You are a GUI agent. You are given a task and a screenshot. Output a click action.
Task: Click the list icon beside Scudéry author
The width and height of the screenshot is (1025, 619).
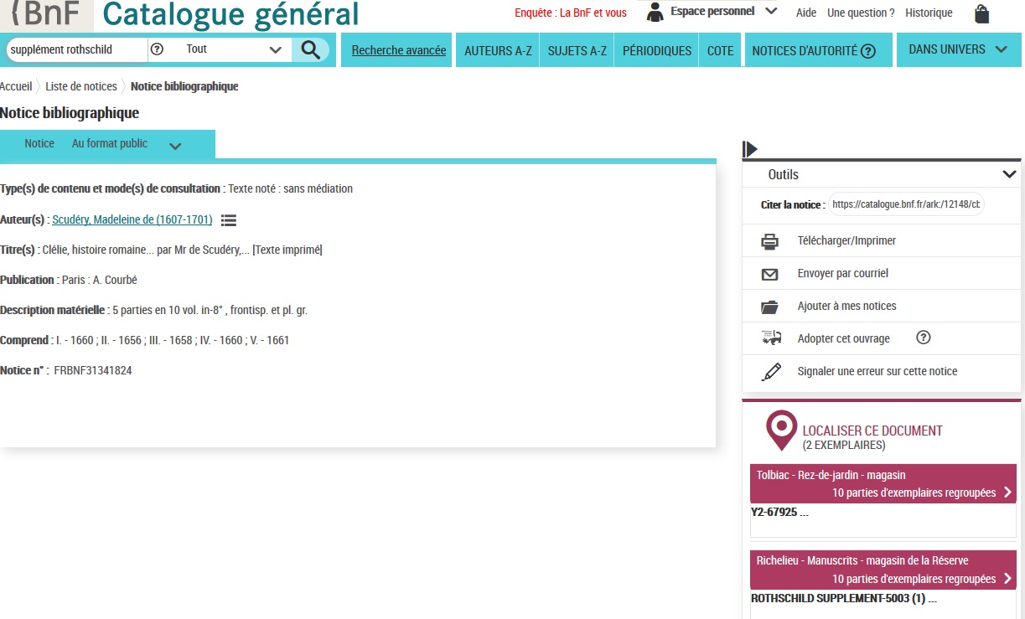tap(229, 220)
